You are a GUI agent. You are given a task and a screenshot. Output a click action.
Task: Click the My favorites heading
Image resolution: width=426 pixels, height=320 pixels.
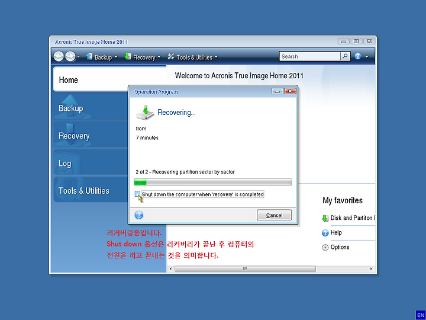[343, 200]
